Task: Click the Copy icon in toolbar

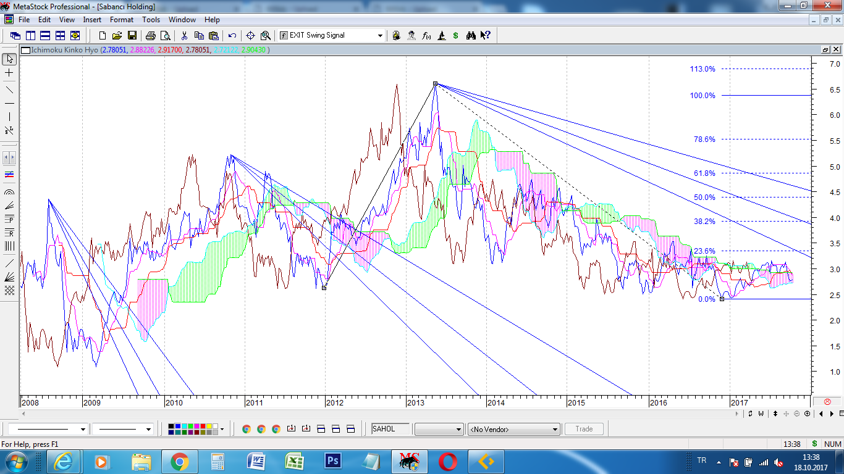Action: click(x=199, y=36)
